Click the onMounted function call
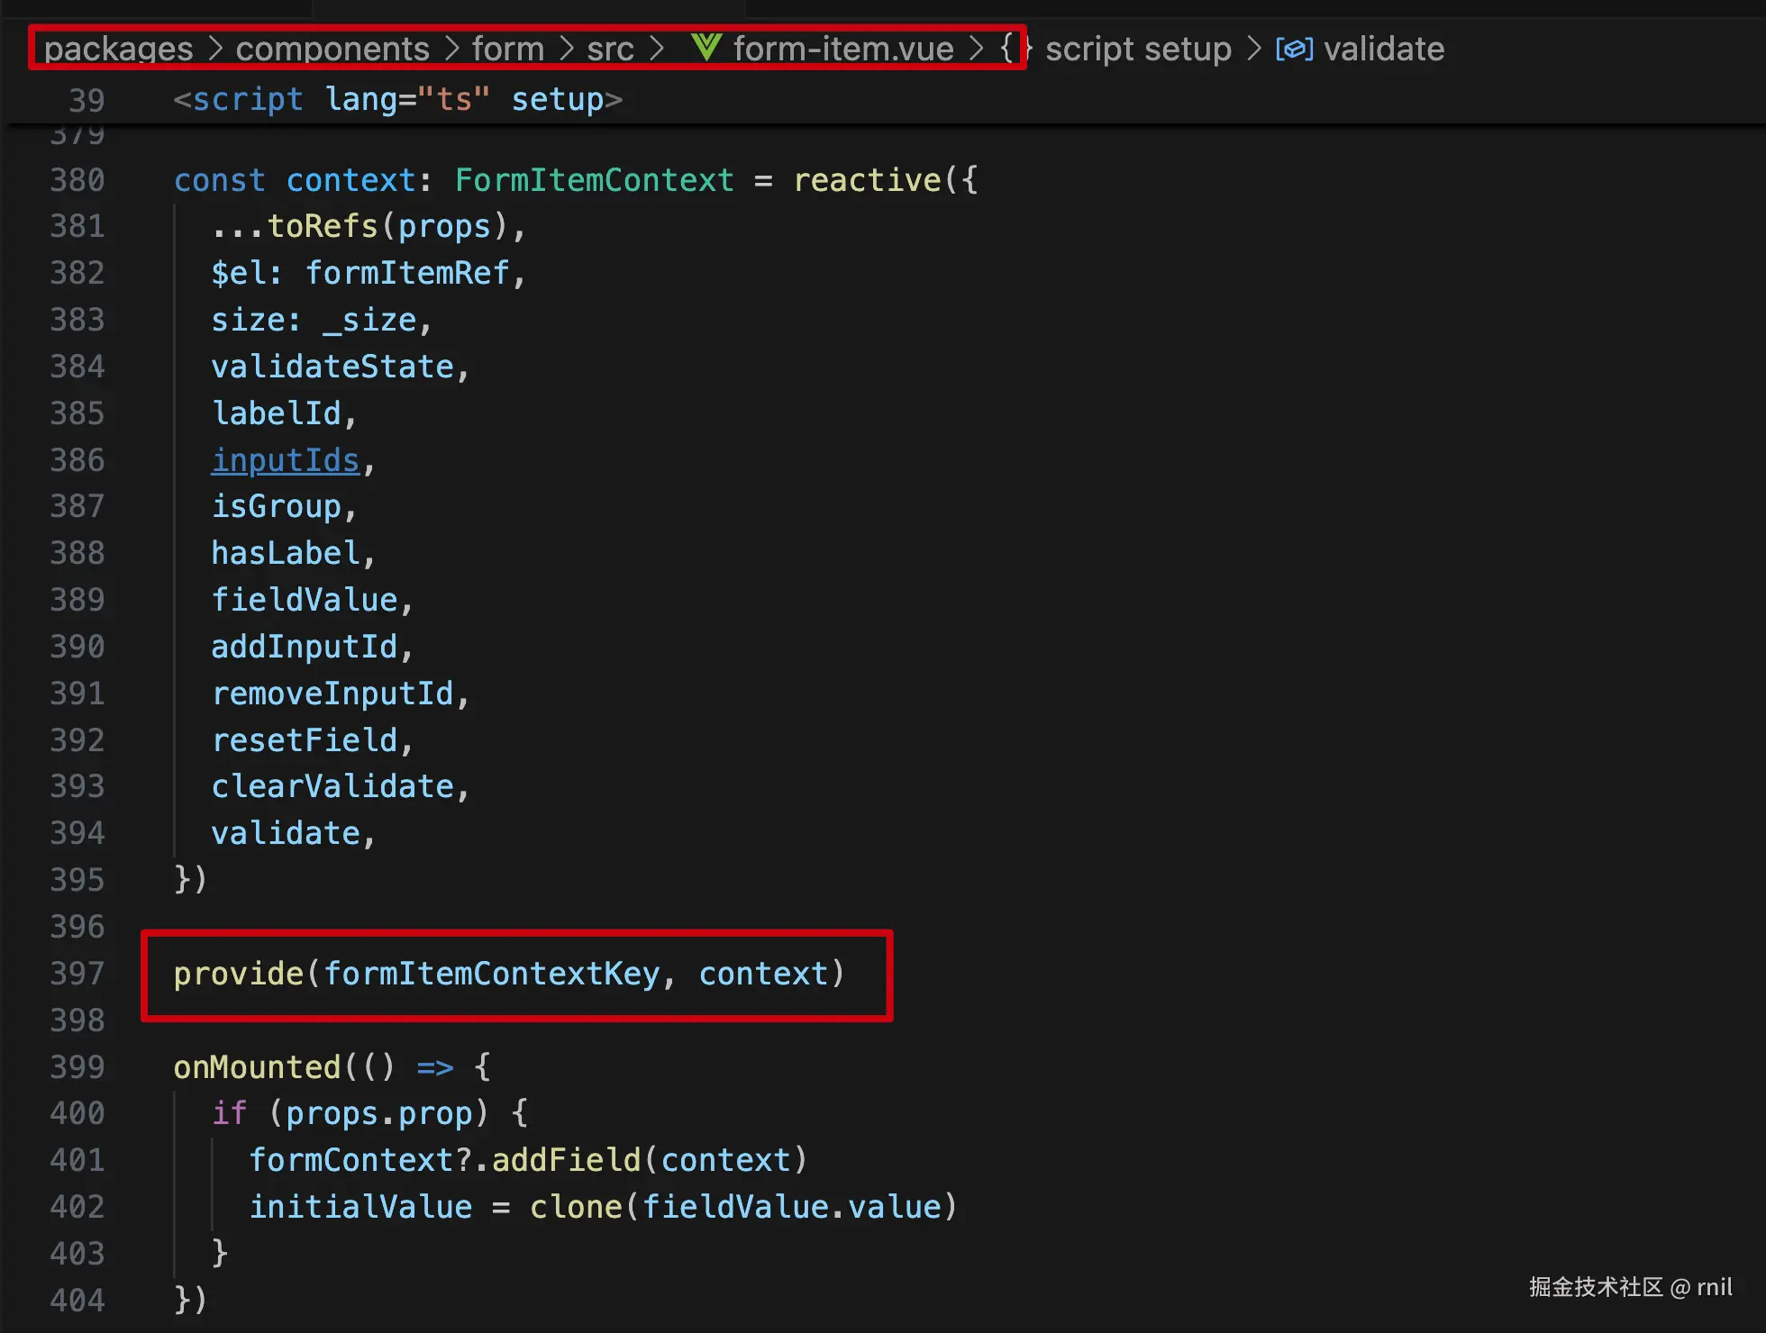This screenshot has width=1766, height=1333. click(x=257, y=1067)
